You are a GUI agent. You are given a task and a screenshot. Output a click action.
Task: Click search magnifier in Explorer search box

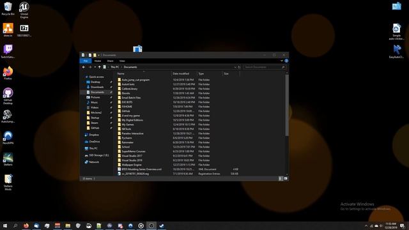[283, 67]
